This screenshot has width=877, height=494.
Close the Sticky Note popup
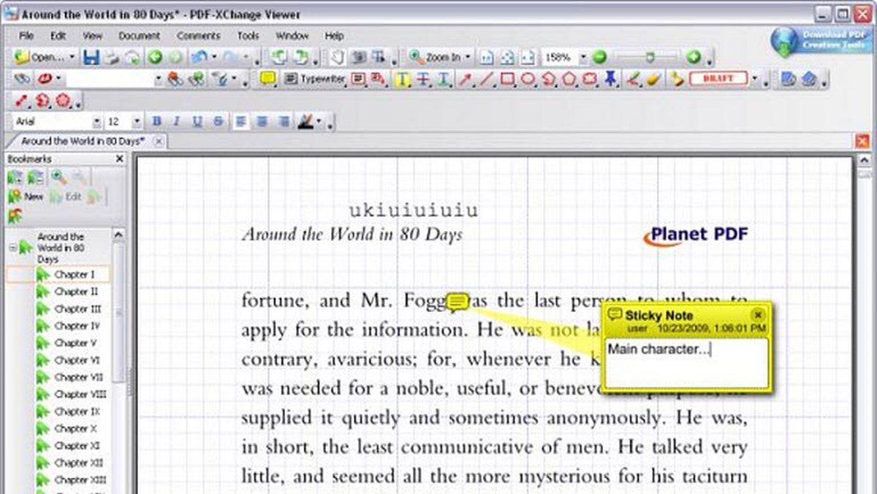point(758,314)
